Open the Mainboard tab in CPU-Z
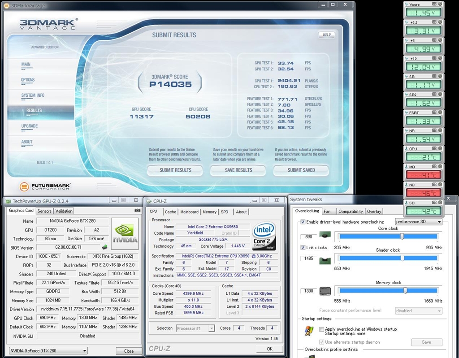The width and height of the screenshot is (459, 358). pos(189,212)
